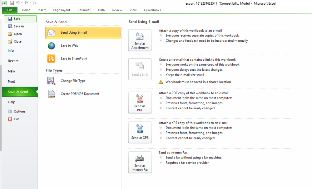Select Recent in the backstage menu

(x=13, y=61)
